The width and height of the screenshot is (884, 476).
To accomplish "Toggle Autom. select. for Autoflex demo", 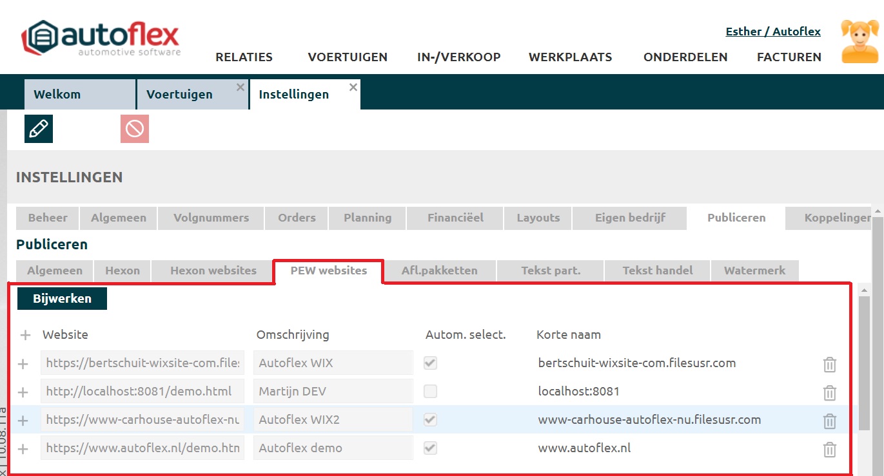I will pos(430,448).
